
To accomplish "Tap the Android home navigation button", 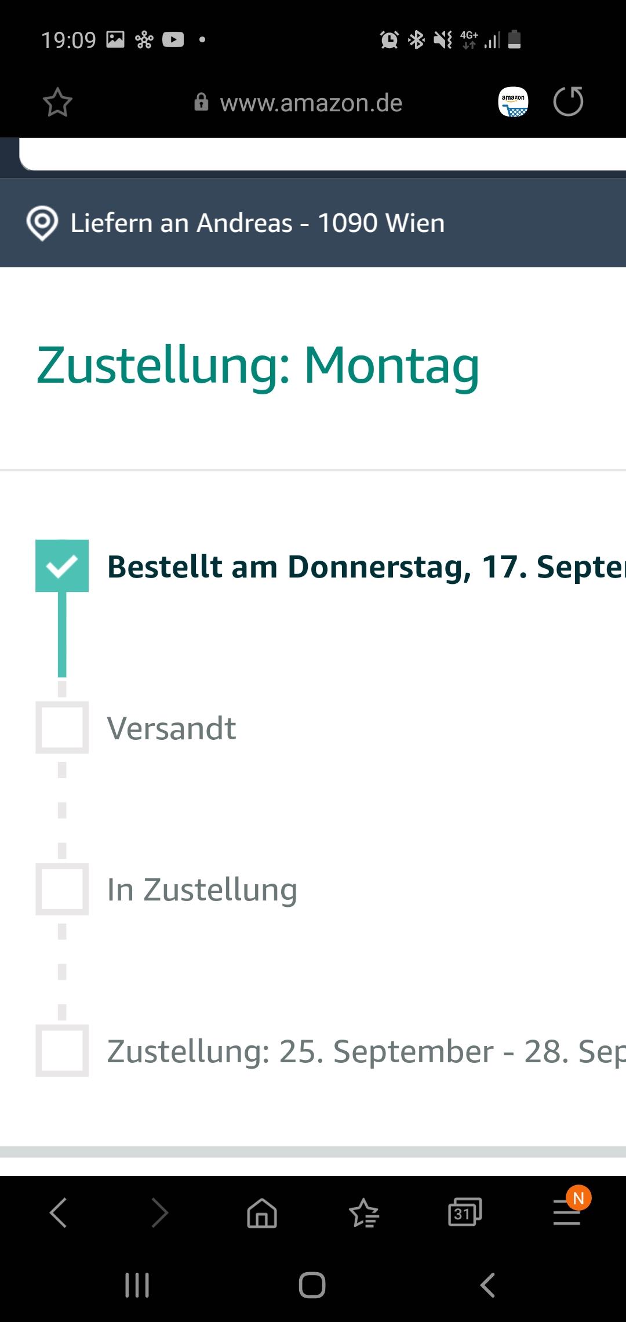I will 312,1285.
